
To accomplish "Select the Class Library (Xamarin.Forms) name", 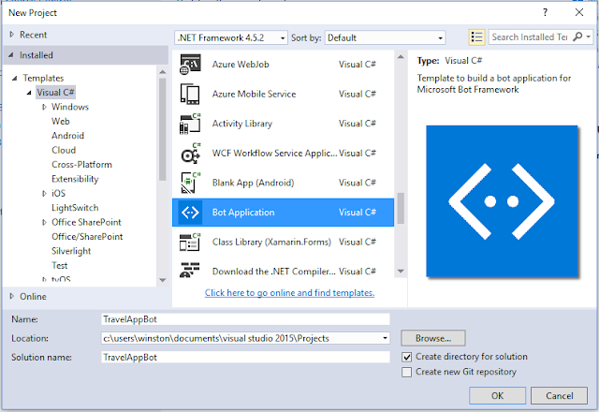I will [271, 242].
